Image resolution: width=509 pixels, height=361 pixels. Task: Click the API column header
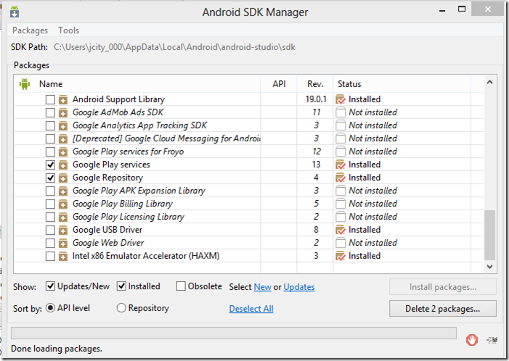(279, 84)
